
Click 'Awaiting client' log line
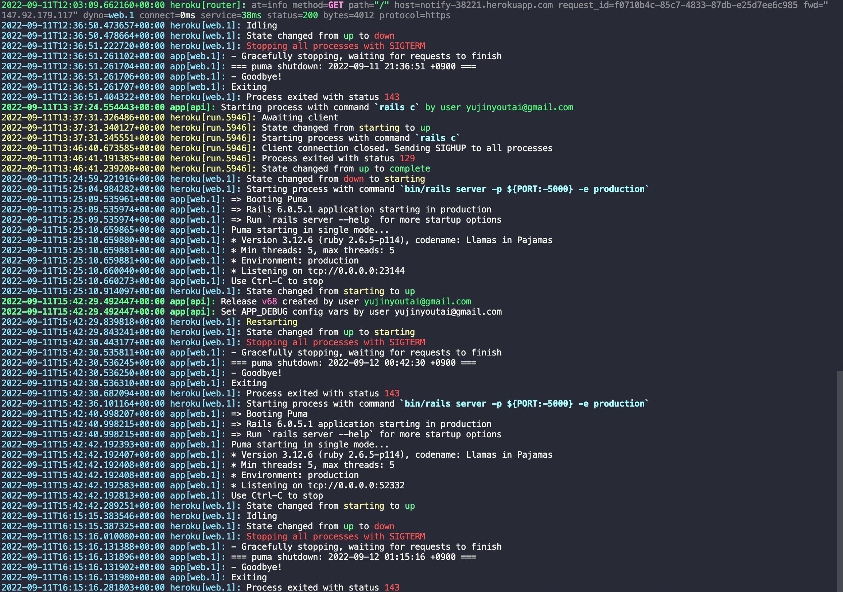click(x=170, y=118)
